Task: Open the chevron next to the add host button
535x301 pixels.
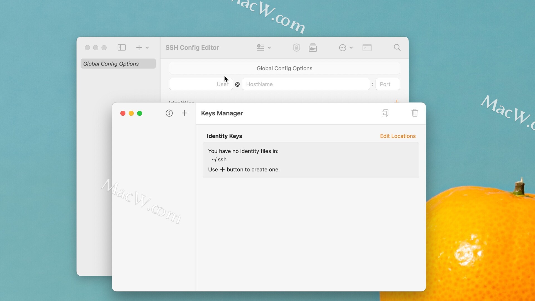Action: coord(147,48)
